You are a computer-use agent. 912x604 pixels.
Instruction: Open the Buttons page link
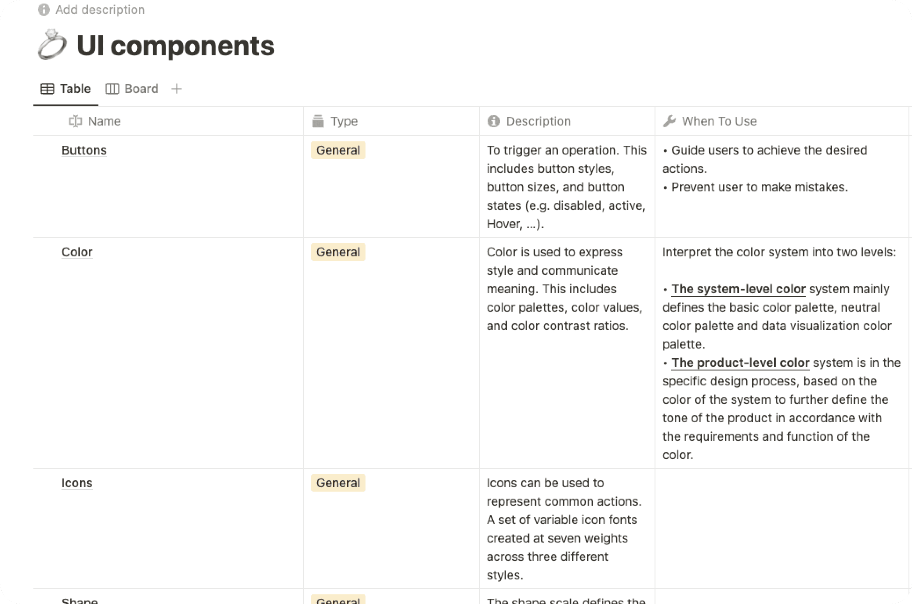[84, 150]
